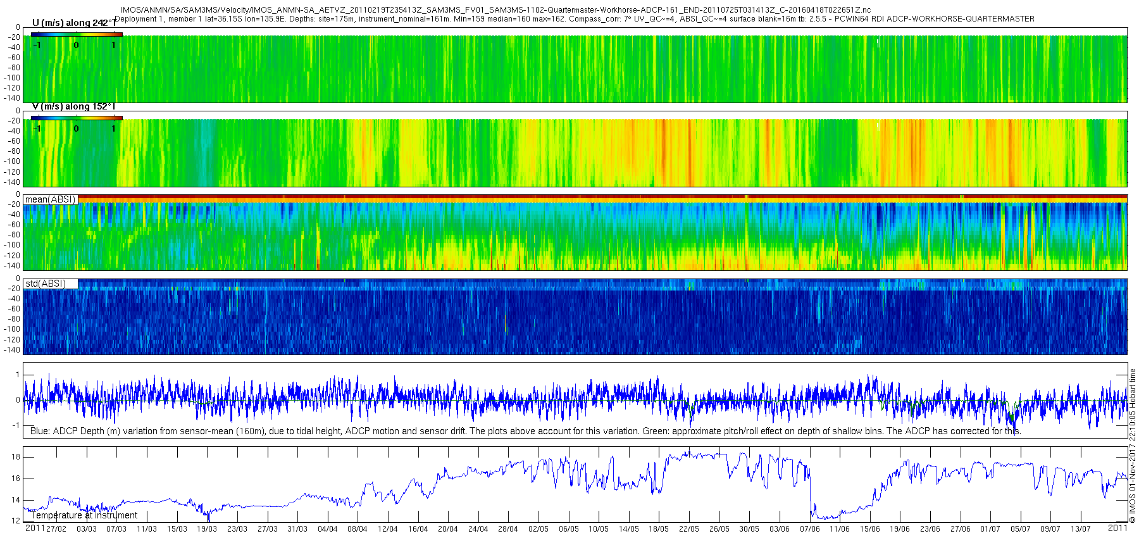Click the '15/06' date tick label
The image size is (1139, 538).
click(x=870, y=529)
